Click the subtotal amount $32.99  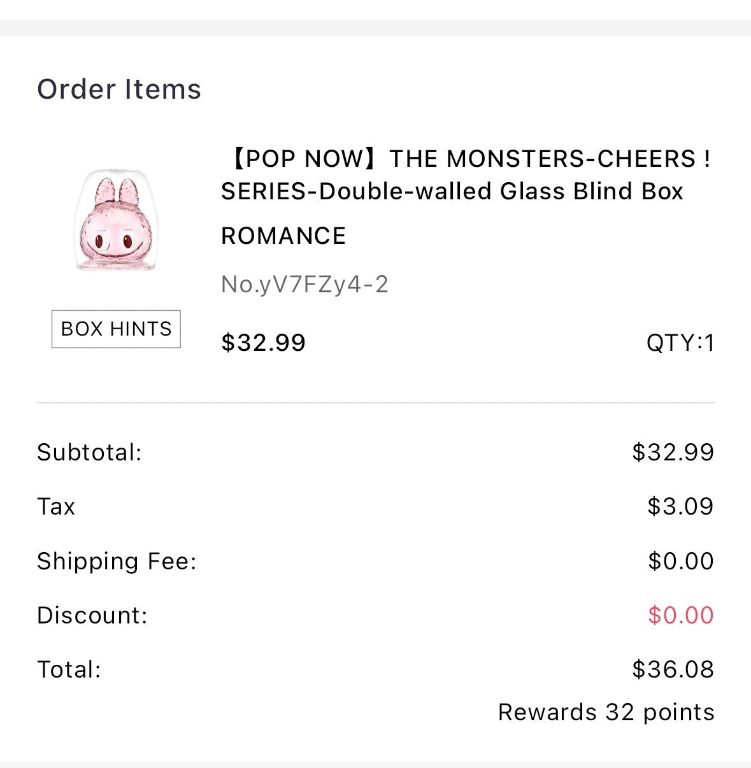(673, 453)
